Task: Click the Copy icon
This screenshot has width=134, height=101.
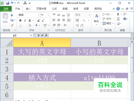Action: (12, 20)
